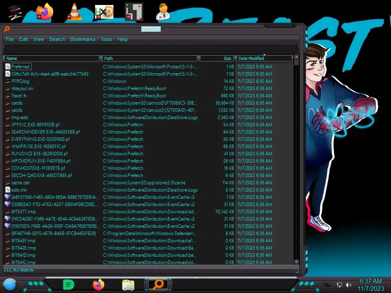
Task: Sort results by Path column header
Action: [x=150, y=58]
